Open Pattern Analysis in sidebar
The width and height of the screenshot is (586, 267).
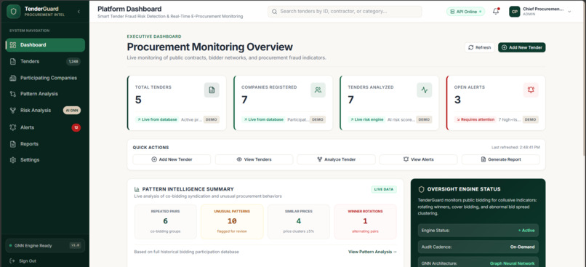[x=45, y=94]
